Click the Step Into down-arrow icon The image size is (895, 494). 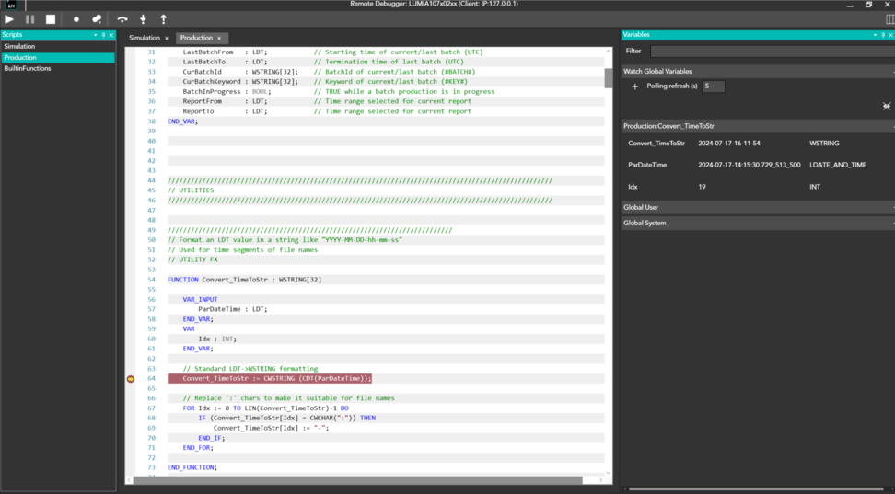pos(144,18)
